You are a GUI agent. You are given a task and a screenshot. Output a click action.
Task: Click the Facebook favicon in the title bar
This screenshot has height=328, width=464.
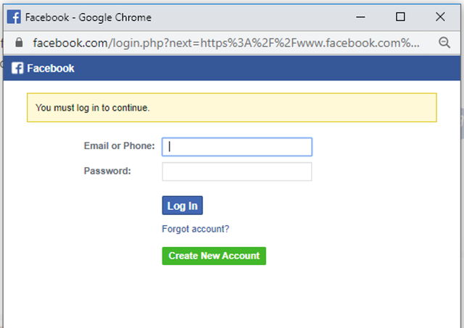click(14, 17)
